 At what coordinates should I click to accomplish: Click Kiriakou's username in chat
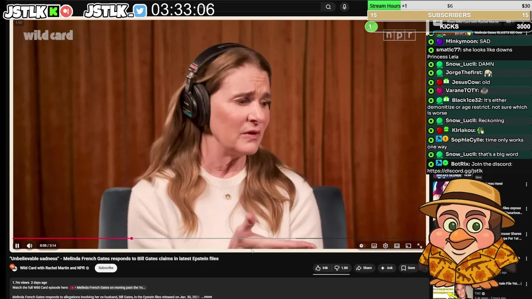coord(463,130)
